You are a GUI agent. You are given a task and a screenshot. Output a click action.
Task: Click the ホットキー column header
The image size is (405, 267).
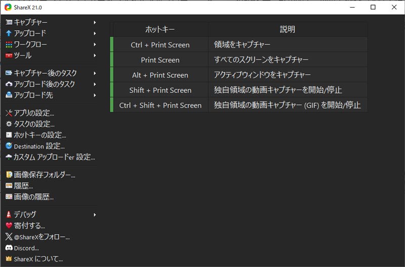pyautogui.click(x=160, y=29)
